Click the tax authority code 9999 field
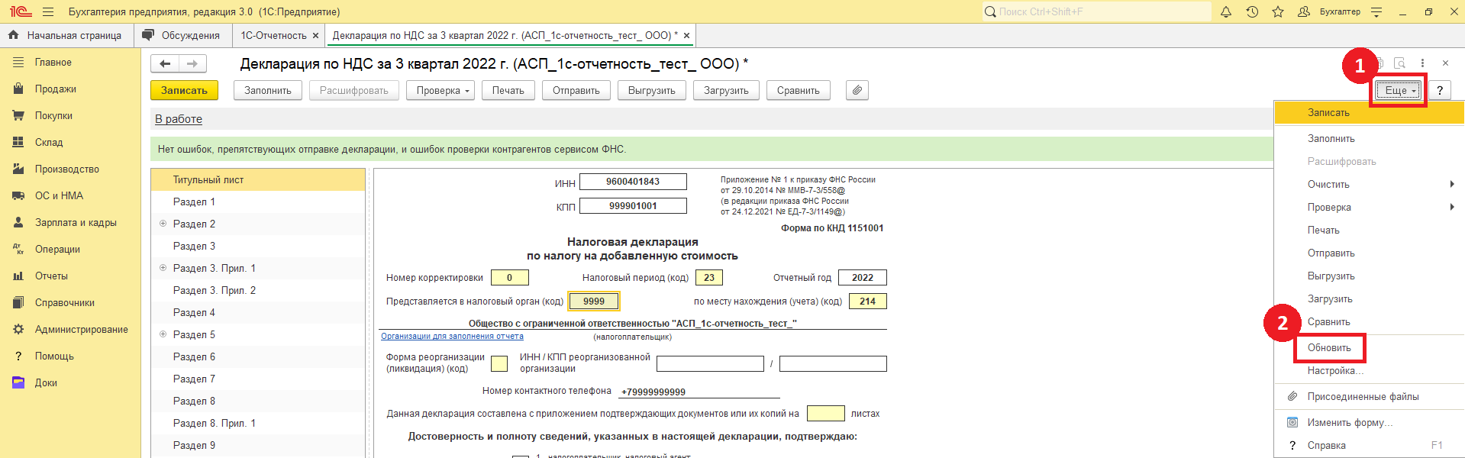 pos(594,302)
